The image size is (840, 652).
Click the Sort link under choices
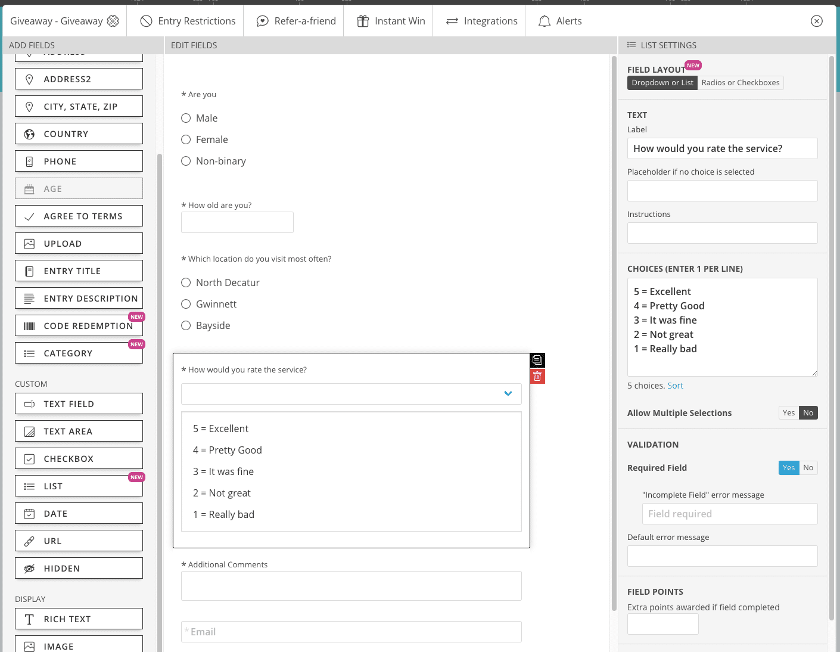(675, 386)
